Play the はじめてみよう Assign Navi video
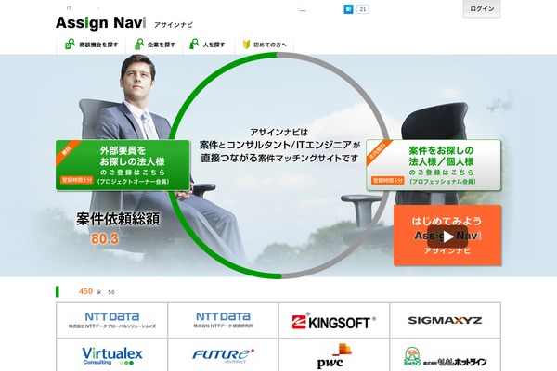Image resolution: width=557 pixels, height=371 pixels. [x=447, y=237]
